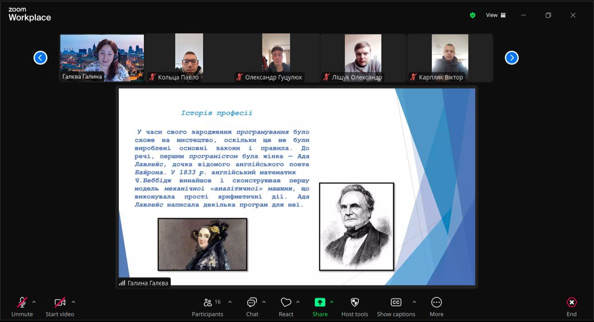
Task: Open audio options arrow next to Unmute
Action: [34, 302]
